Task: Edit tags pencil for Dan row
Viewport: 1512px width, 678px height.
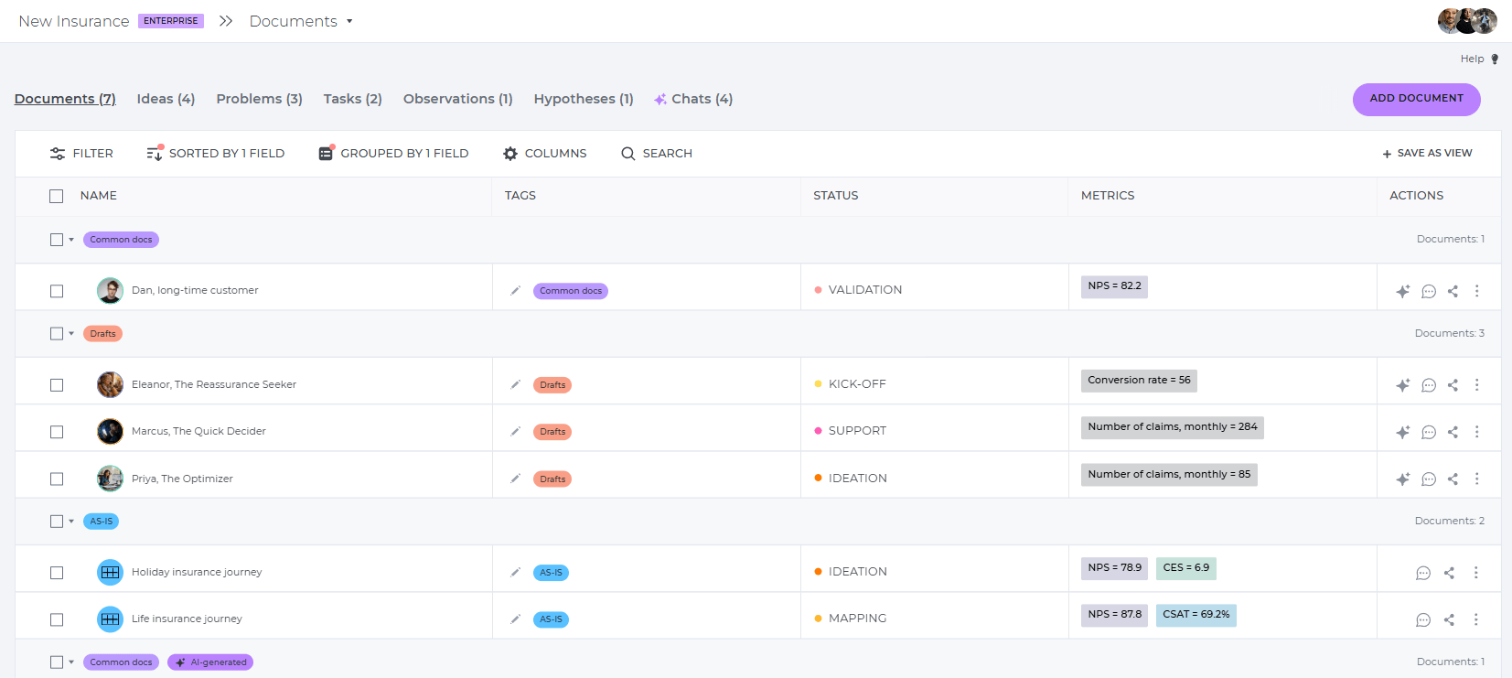Action: (515, 291)
